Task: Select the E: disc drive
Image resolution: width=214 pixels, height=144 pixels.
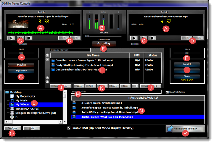Action: point(16,117)
